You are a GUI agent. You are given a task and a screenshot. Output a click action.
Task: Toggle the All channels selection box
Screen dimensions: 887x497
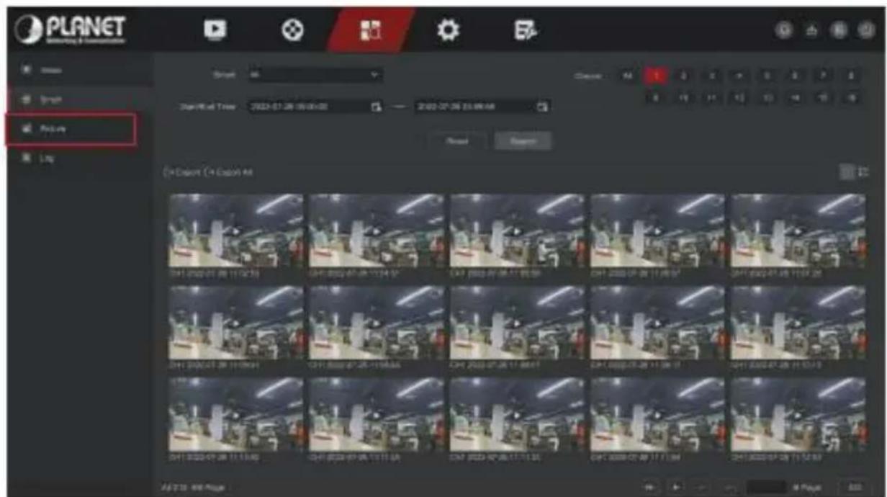(629, 74)
